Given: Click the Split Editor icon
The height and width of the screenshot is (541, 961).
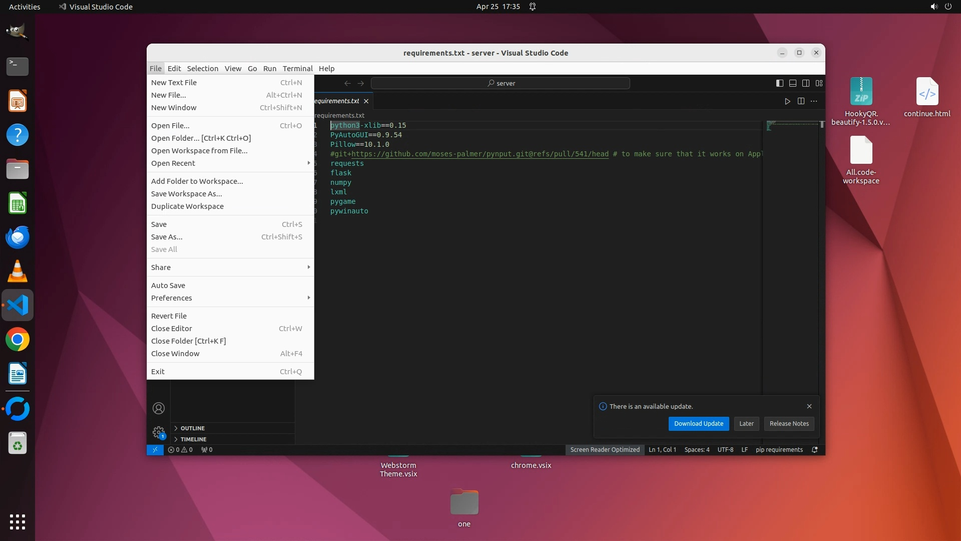Looking at the screenshot, I should click(x=801, y=101).
